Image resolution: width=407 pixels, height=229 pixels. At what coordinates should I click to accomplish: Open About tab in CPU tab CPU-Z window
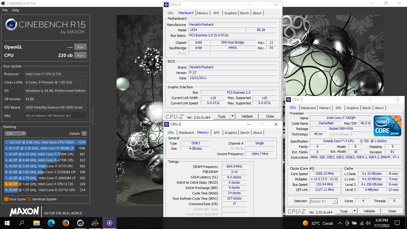tap(379, 108)
